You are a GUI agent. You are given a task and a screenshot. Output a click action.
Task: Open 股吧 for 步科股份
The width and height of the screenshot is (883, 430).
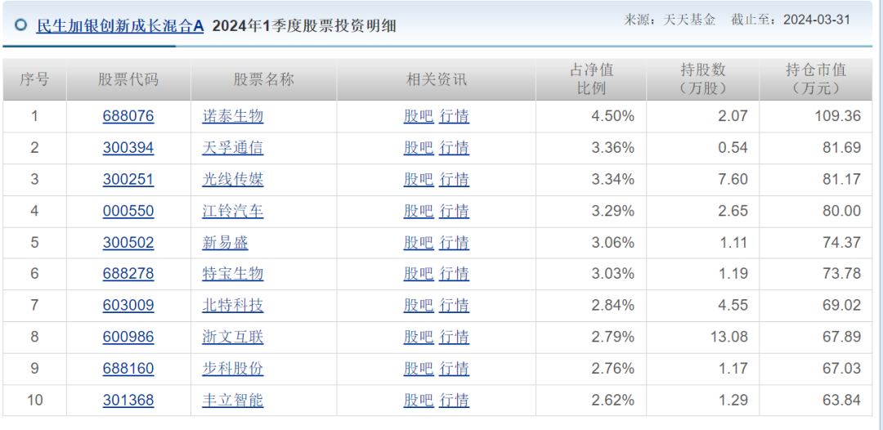point(419,369)
